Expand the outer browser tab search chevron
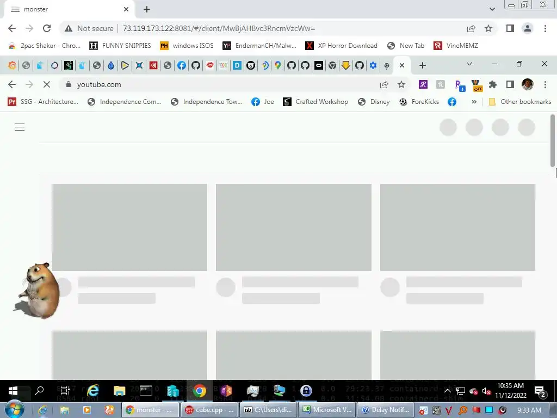This screenshot has height=418, width=557. (x=492, y=9)
